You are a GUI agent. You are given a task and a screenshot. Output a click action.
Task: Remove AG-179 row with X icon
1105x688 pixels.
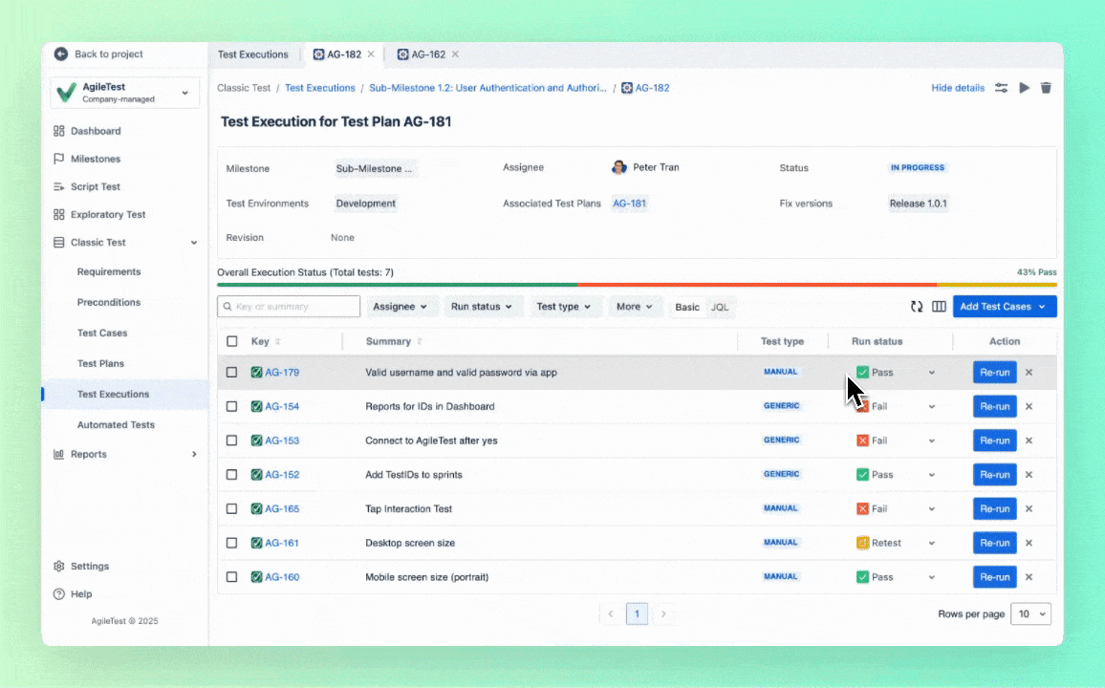(1029, 373)
